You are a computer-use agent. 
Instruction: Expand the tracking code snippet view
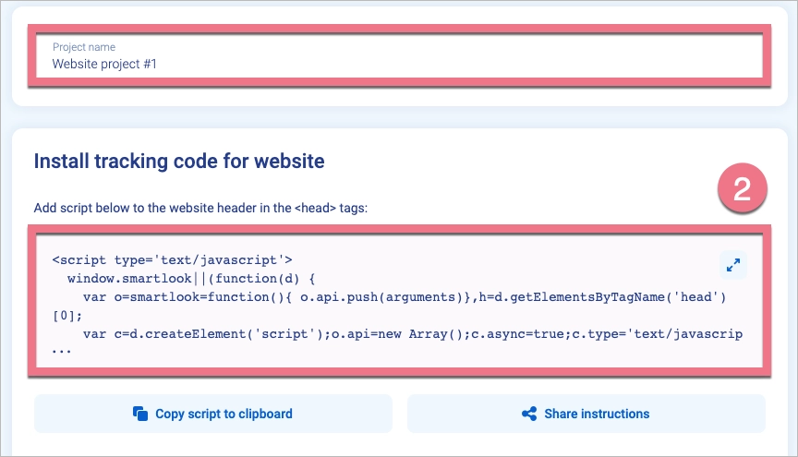[x=732, y=265]
